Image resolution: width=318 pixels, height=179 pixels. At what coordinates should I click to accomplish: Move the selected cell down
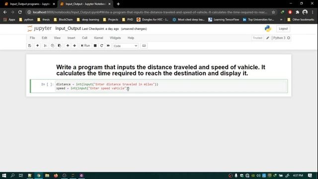pos(75,46)
